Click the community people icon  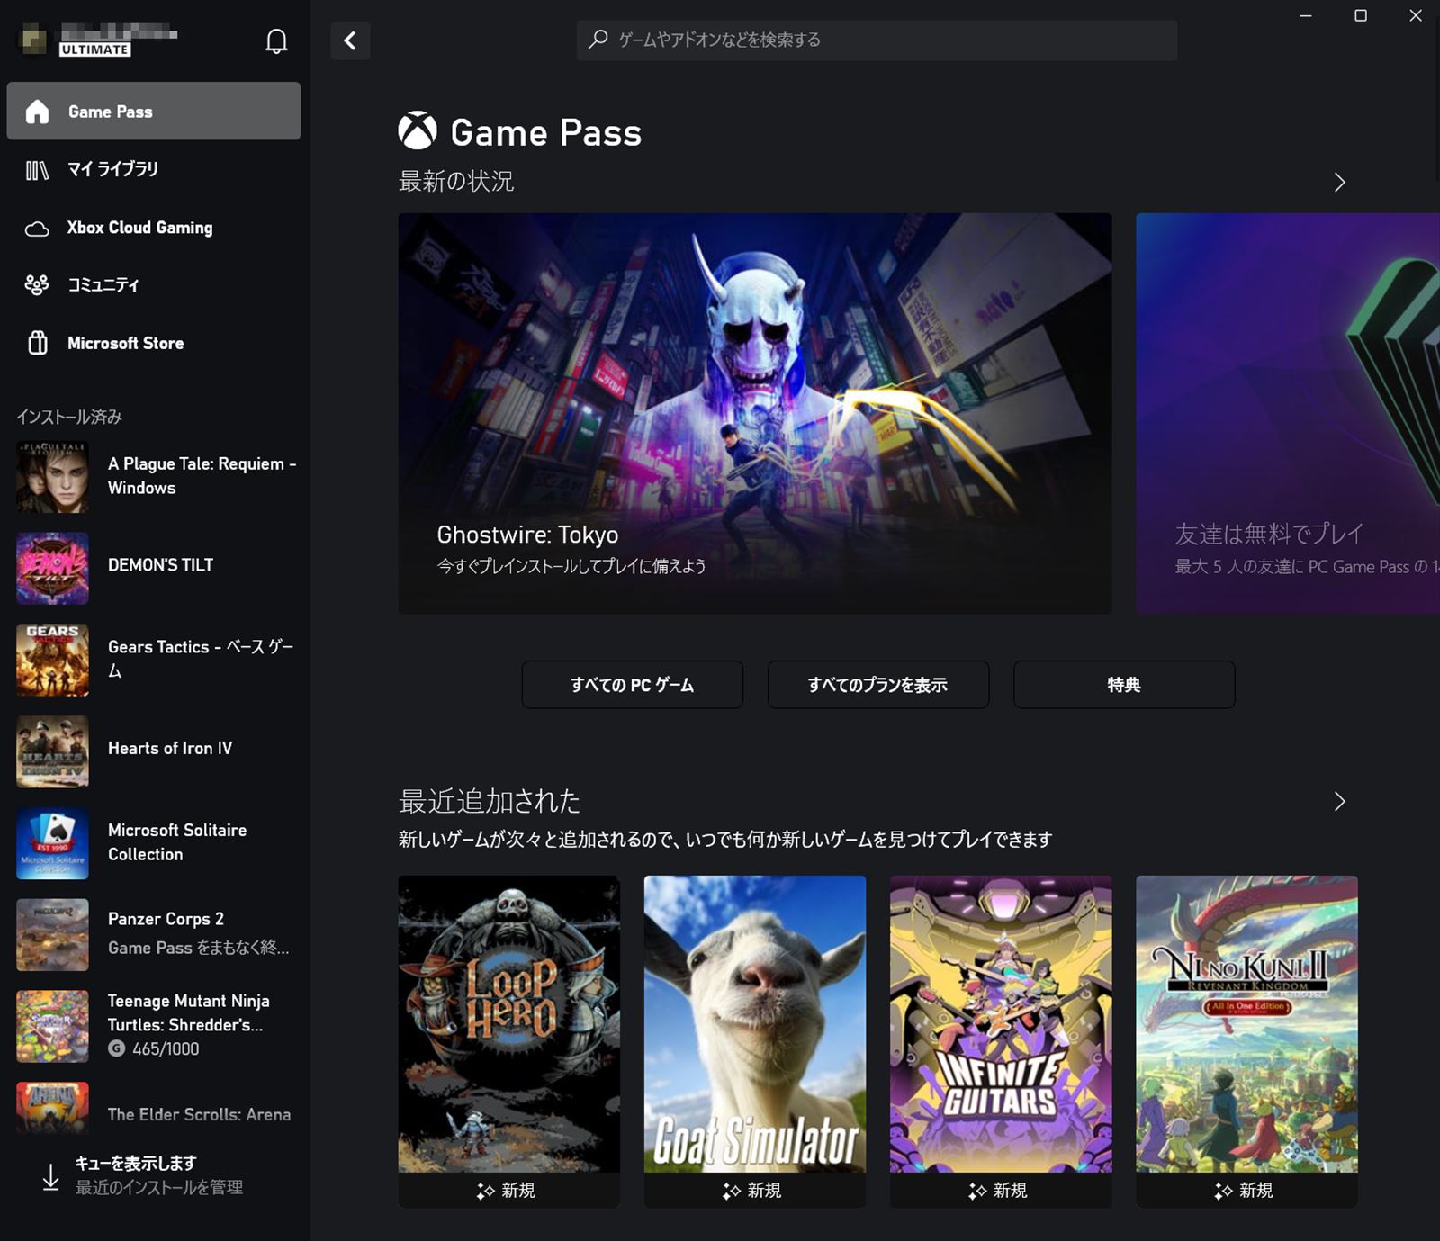click(37, 285)
